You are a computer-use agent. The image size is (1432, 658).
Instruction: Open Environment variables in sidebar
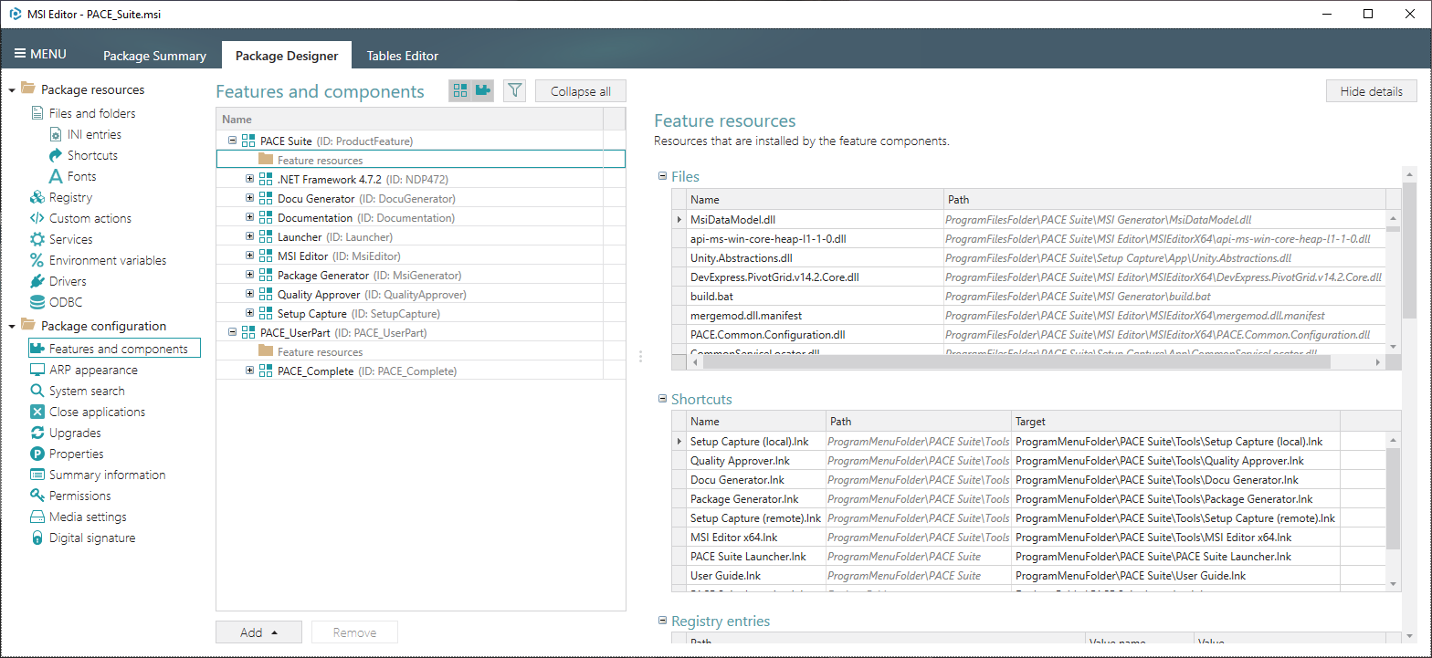click(x=97, y=260)
